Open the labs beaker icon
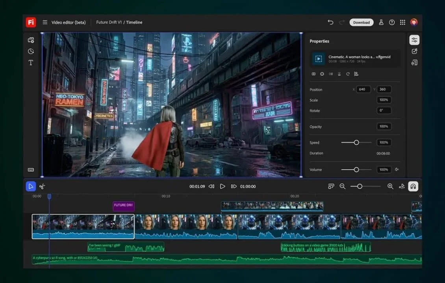The width and height of the screenshot is (445, 283). click(x=381, y=22)
